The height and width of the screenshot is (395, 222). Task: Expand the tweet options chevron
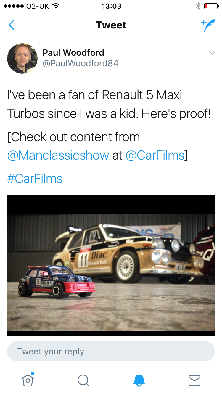pyautogui.click(x=212, y=53)
